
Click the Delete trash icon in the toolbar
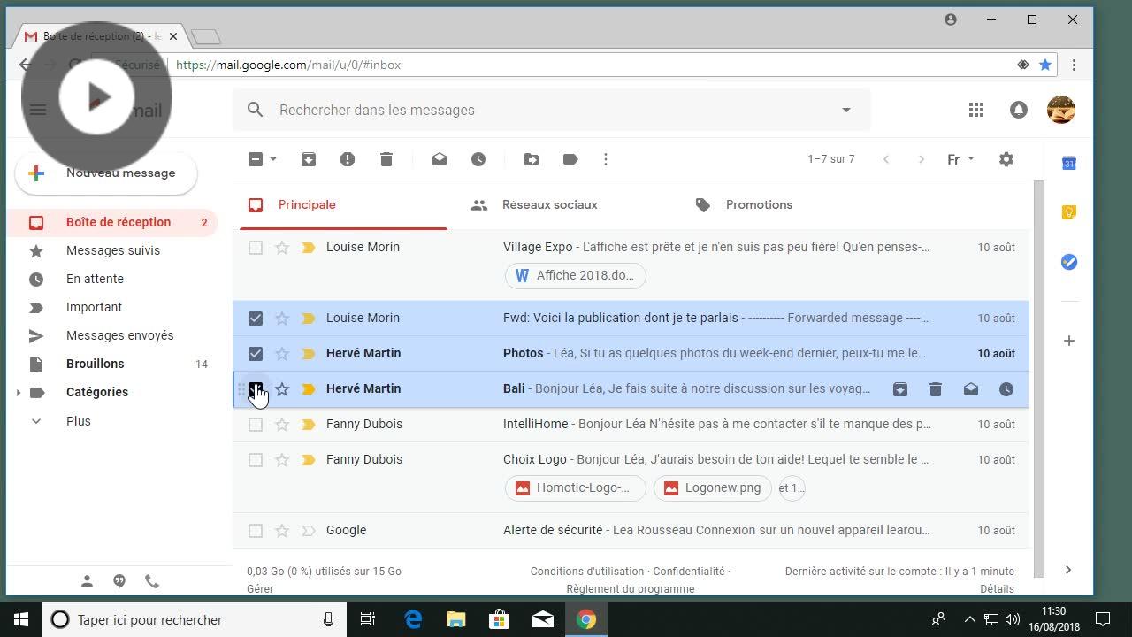tap(386, 159)
